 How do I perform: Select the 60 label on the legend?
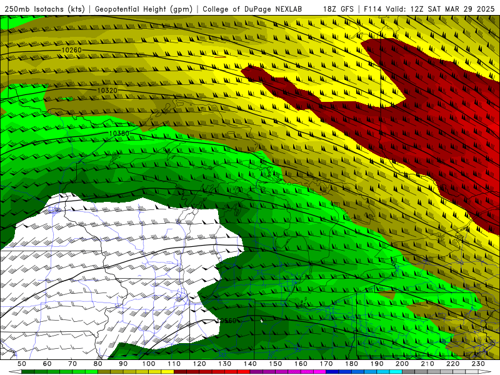coord(47,364)
